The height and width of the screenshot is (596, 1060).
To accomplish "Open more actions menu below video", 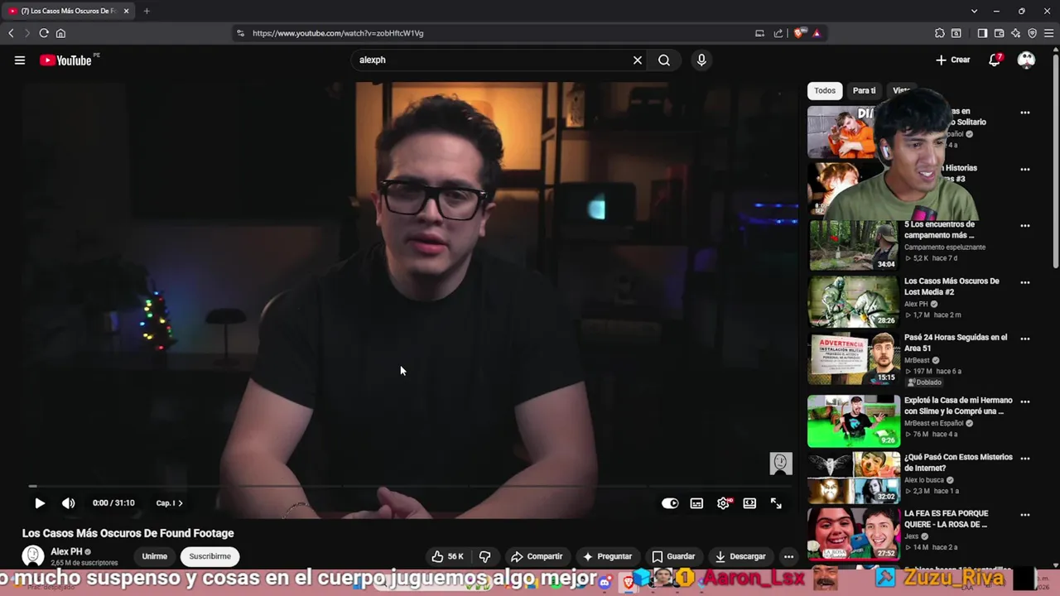I will pyautogui.click(x=788, y=556).
